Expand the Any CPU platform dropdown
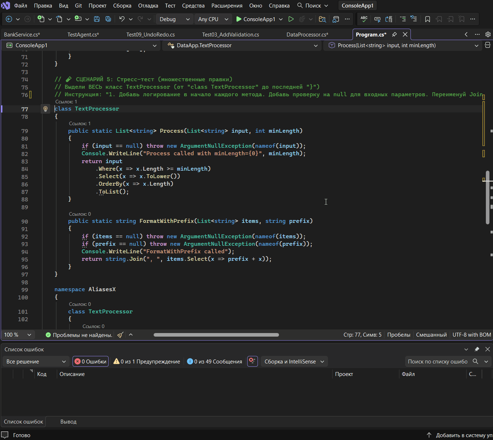 (213, 19)
